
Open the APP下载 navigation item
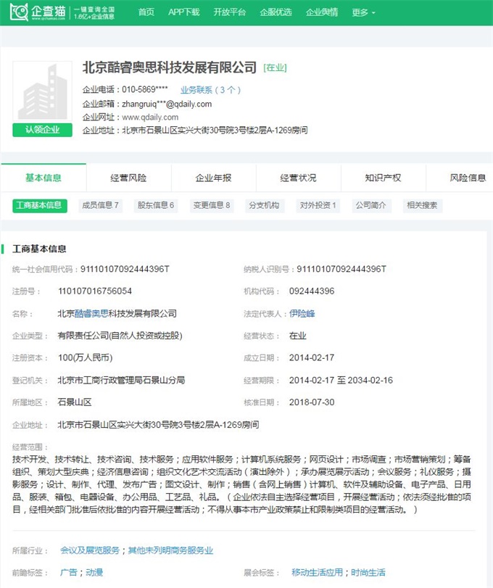(x=183, y=12)
